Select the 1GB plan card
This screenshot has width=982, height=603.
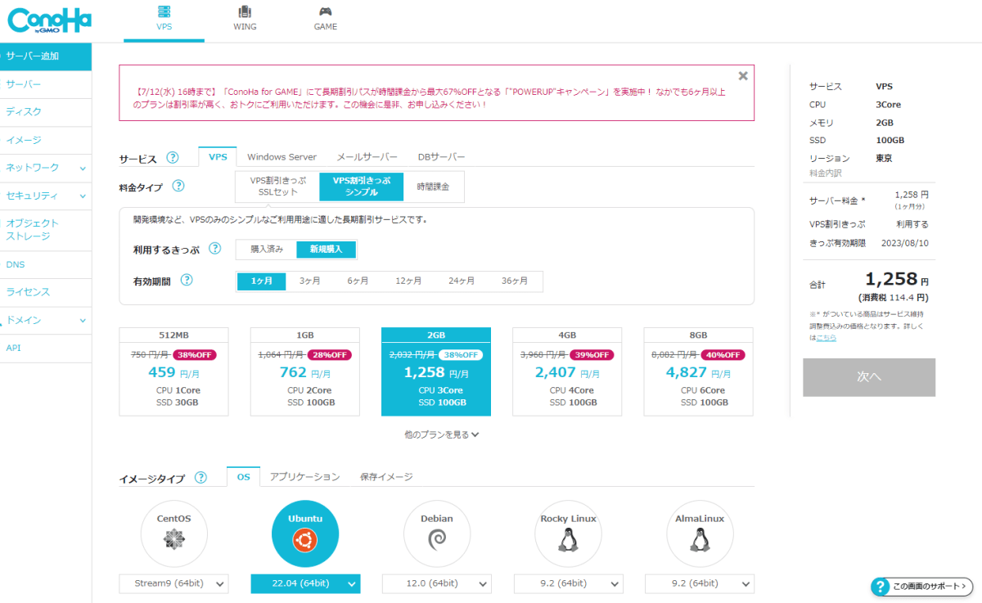(305, 371)
